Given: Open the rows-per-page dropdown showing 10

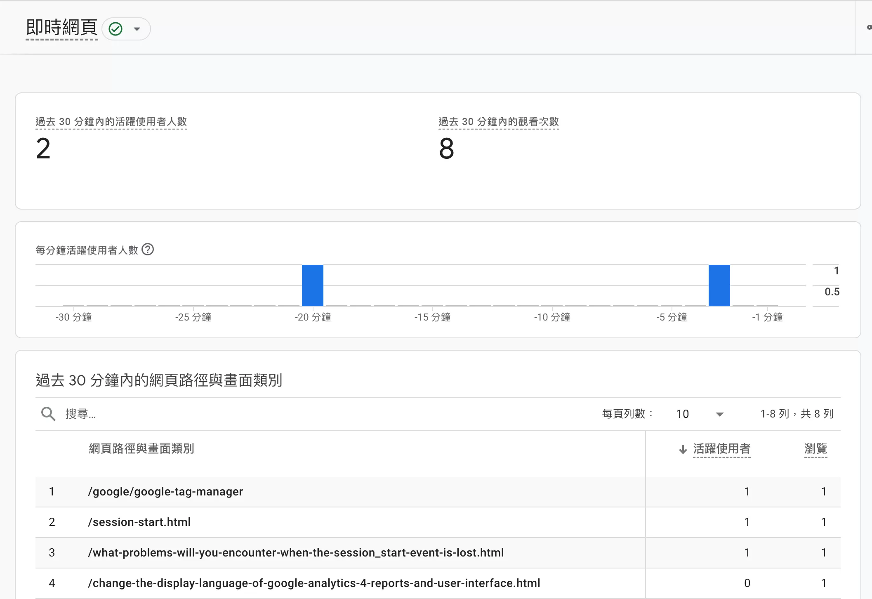Looking at the screenshot, I should tap(700, 414).
